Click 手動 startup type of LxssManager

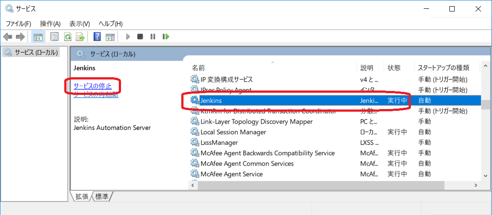point(425,143)
